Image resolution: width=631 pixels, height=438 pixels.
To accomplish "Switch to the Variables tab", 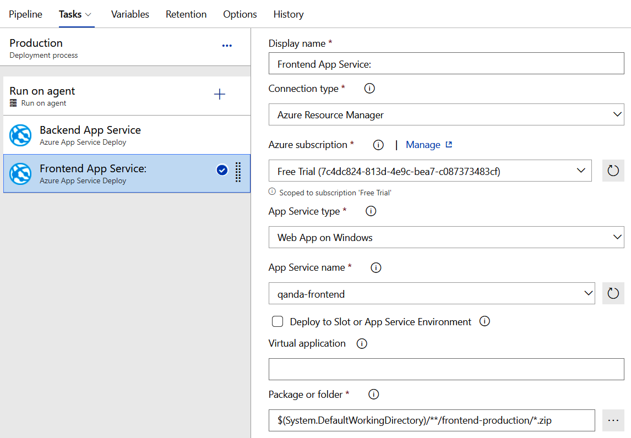I will 130,14.
